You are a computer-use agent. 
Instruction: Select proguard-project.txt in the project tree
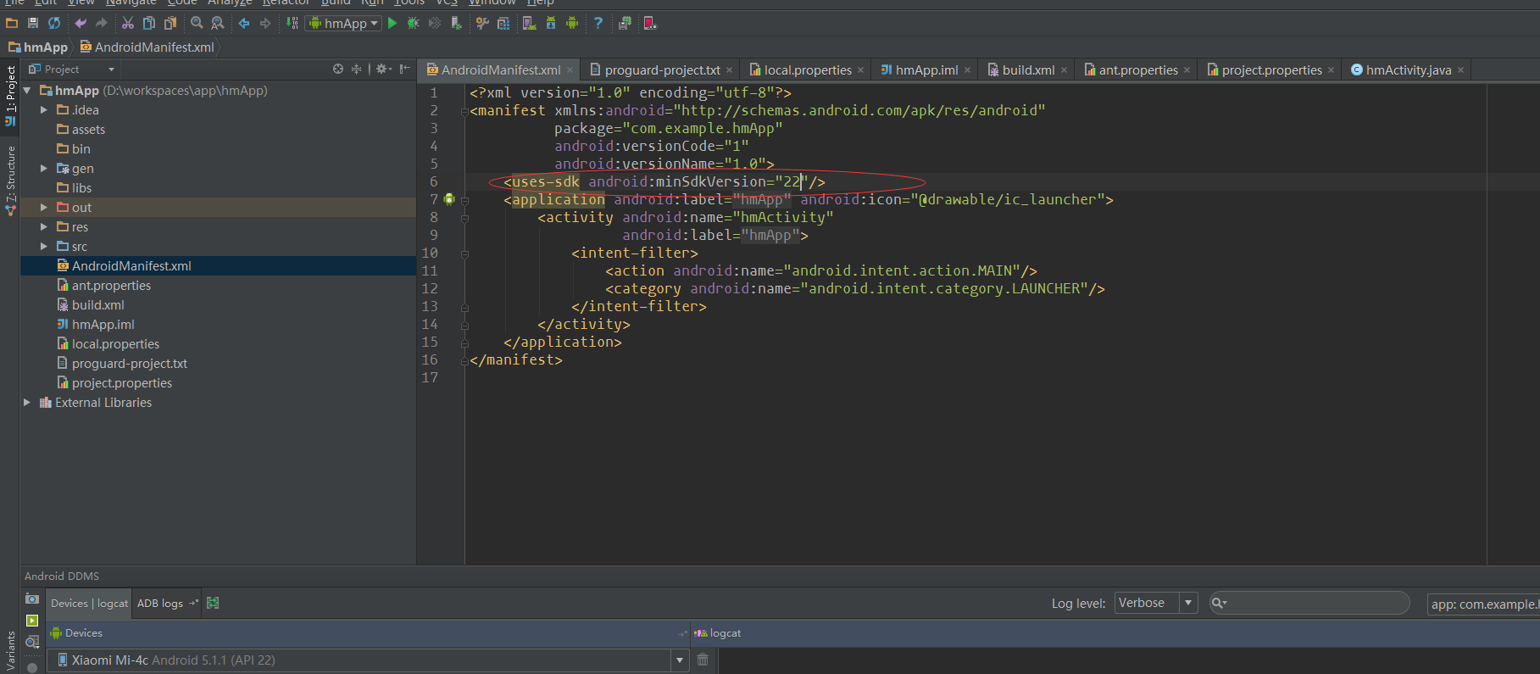click(130, 363)
